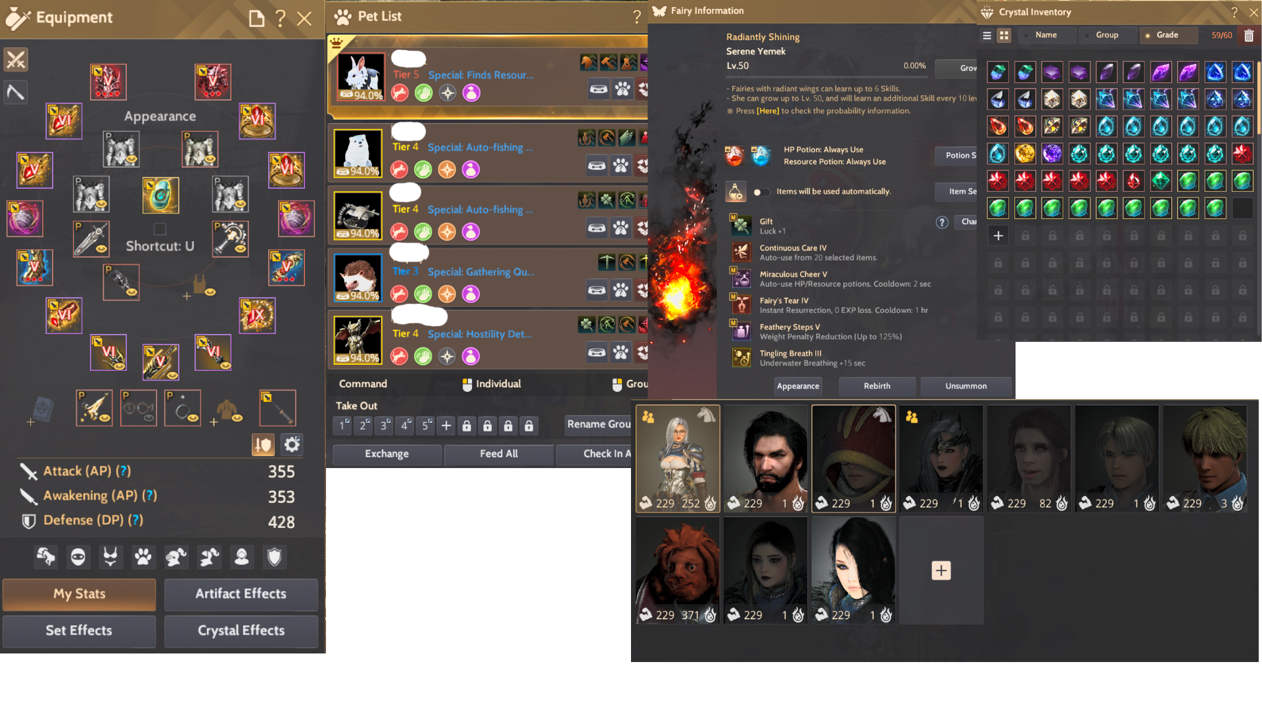Click the underwear visibility icon

coord(110,557)
